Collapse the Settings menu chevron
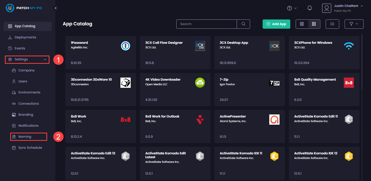The image size is (371, 181). click(45, 59)
